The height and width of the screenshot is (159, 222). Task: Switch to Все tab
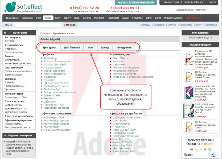(90, 47)
